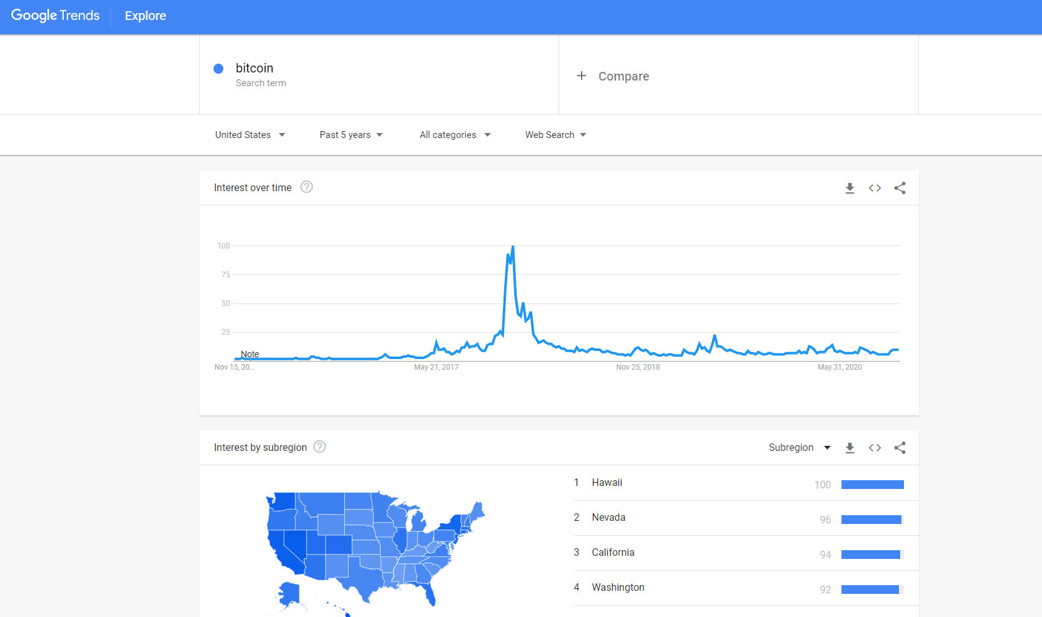This screenshot has height=617, width=1042.
Task: Download the Interest over time data
Action: (850, 187)
